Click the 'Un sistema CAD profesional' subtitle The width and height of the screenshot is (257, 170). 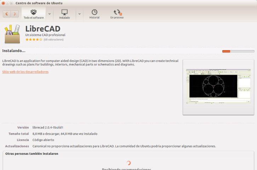click(x=45, y=35)
